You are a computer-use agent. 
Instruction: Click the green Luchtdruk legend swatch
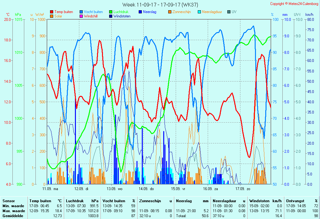coord(111,12)
